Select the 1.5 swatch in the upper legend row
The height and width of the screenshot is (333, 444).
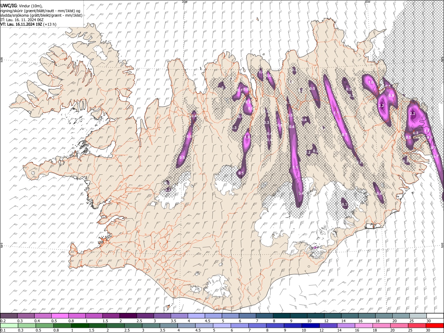(x=111, y=316)
